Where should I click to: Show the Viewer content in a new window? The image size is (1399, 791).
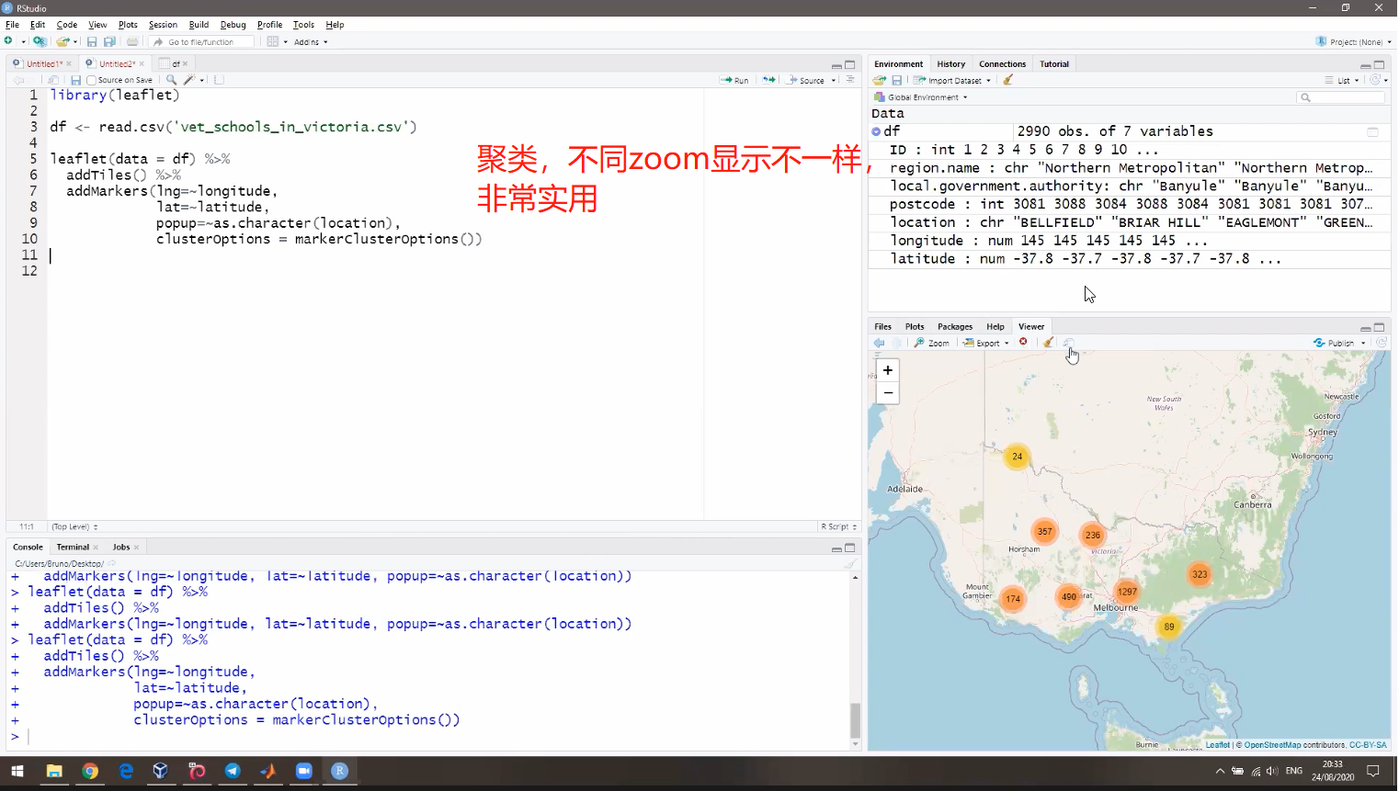(x=1069, y=343)
